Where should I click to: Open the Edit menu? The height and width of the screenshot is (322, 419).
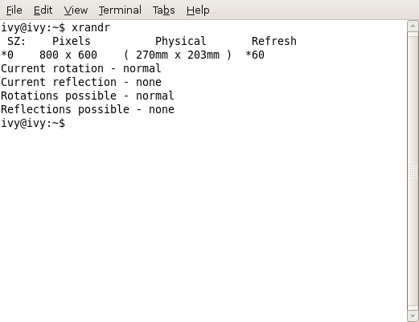click(x=43, y=10)
